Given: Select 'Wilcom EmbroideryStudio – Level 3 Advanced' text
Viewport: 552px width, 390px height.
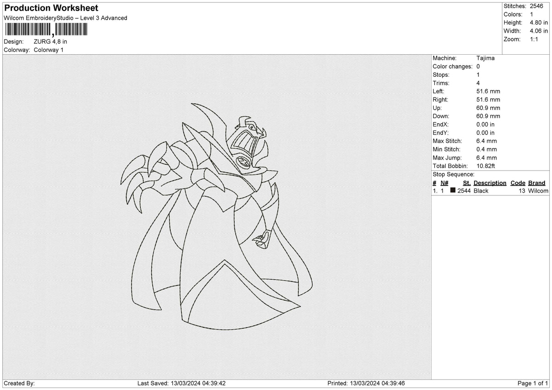Looking at the screenshot, I should pos(65,18).
